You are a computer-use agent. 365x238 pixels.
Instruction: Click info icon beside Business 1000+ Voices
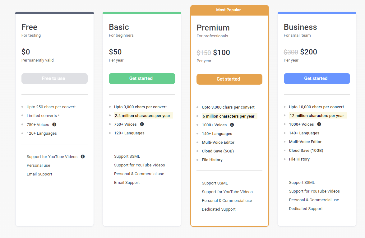[x=319, y=124]
